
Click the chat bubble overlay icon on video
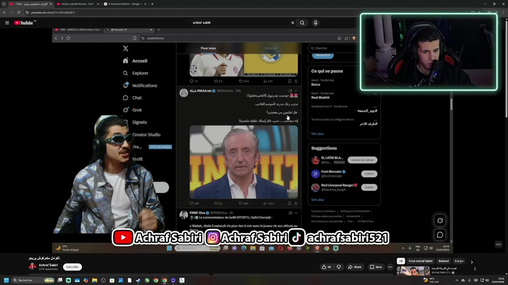(440, 235)
